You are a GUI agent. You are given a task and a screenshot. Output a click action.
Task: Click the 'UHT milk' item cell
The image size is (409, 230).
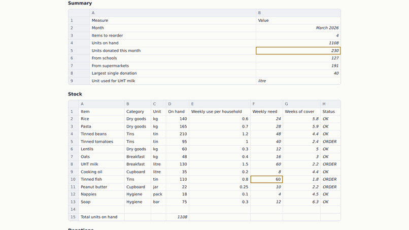pyautogui.click(x=101, y=164)
